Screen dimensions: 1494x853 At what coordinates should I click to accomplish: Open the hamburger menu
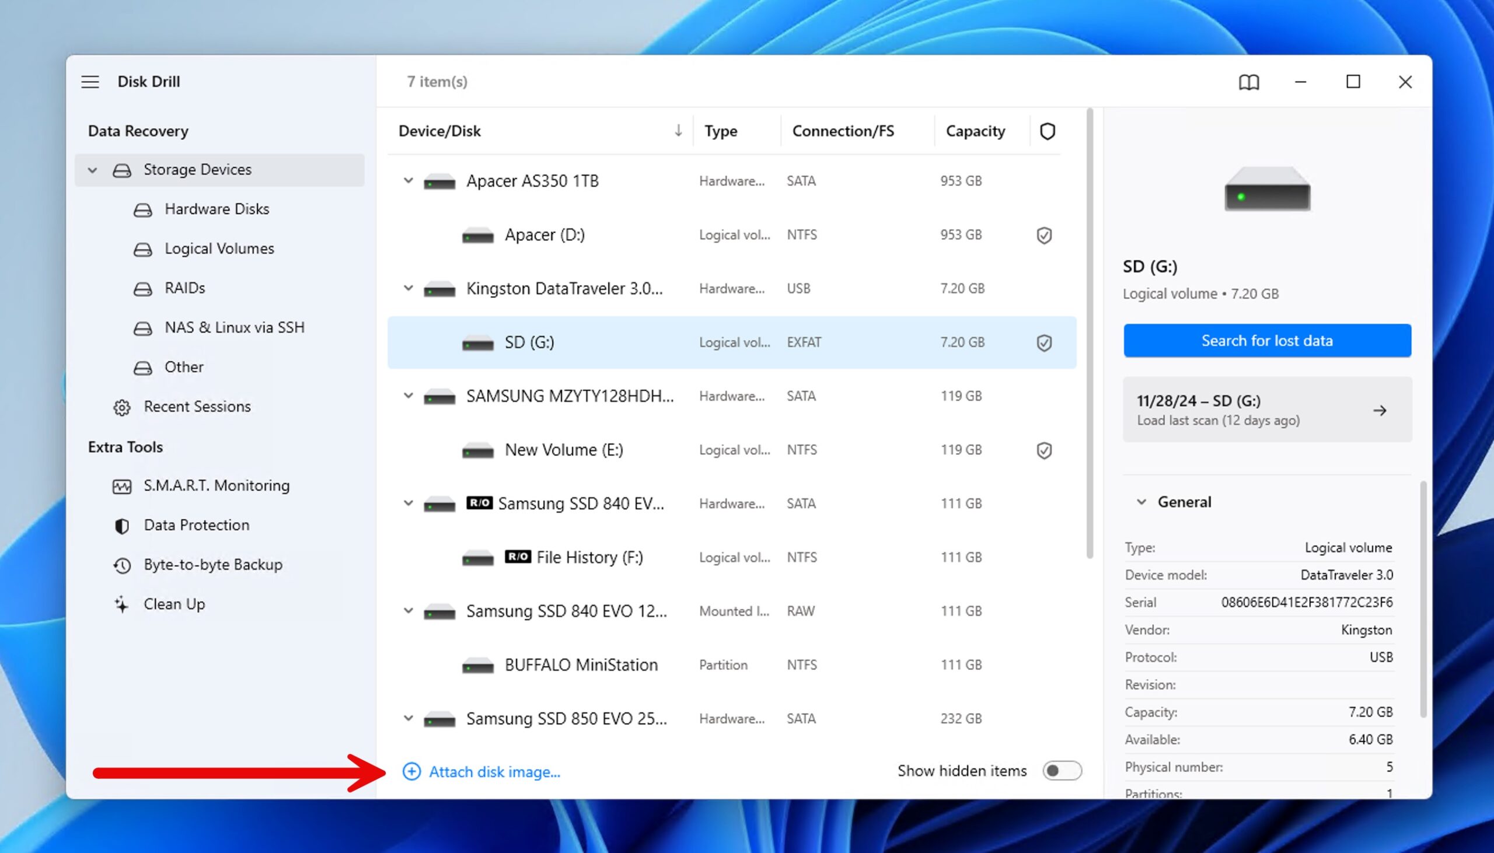90,82
